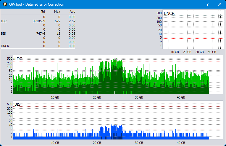Viewport: 226px width, 146px height.
Task: Click the QPxTool app icon in title bar
Action: [x=5, y=4]
